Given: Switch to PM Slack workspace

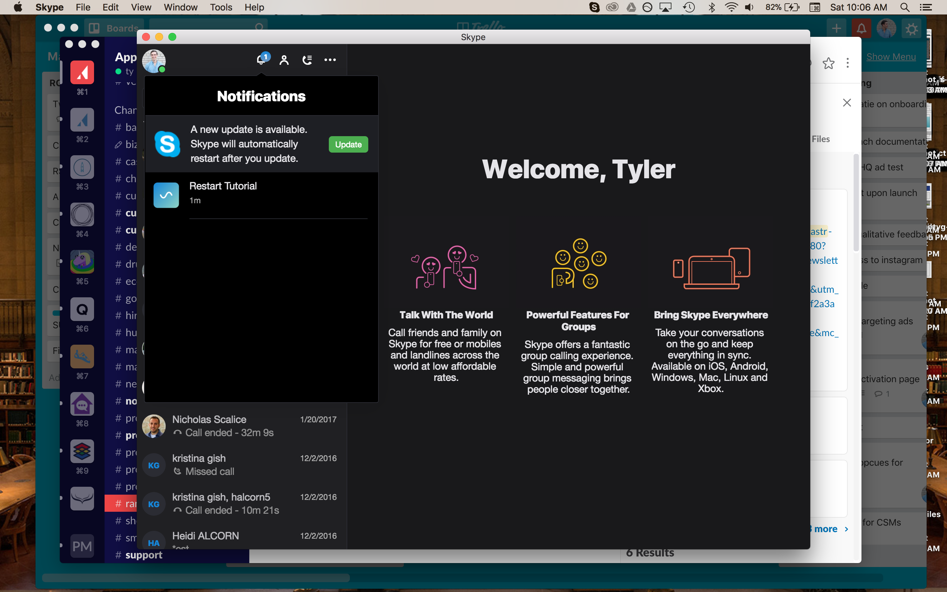Looking at the screenshot, I should 82,546.
